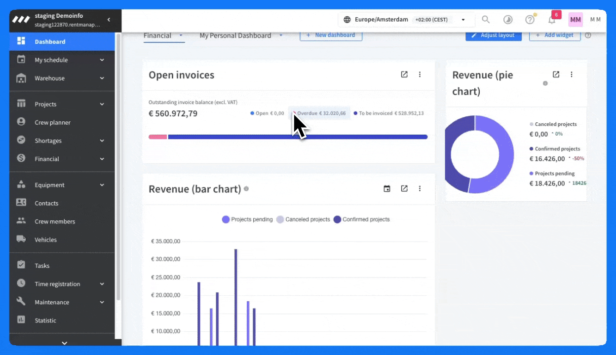Open Revenue pie chart options menu
The height and width of the screenshot is (355, 616).
click(572, 74)
